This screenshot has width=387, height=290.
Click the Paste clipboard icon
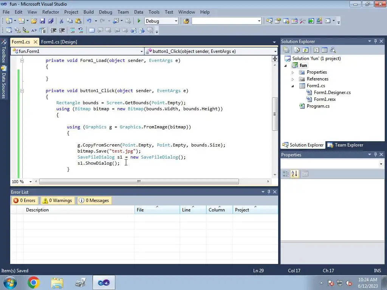click(78, 21)
